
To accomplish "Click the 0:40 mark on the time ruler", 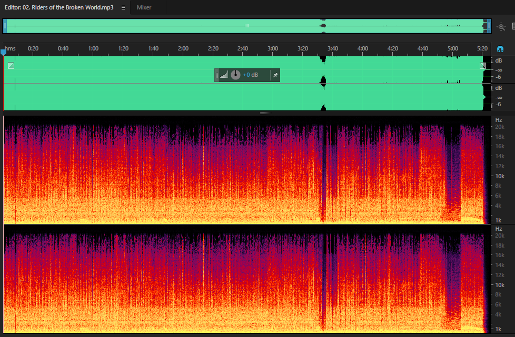I will 63,48.
